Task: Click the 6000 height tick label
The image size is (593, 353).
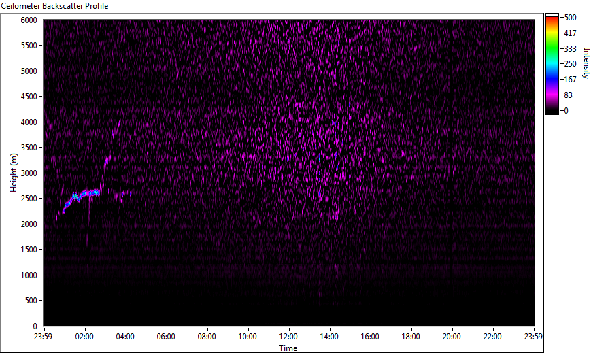Action: tap(29, 20)
